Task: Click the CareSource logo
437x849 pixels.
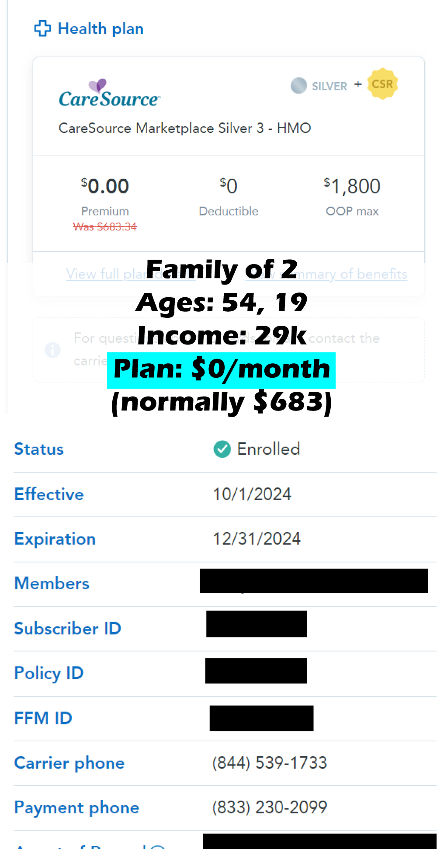Action: [110, 94]
